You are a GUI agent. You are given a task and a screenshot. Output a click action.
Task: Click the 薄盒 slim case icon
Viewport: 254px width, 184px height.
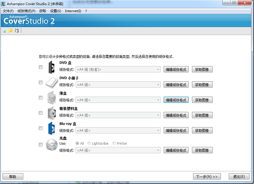(x=52, y=98)
